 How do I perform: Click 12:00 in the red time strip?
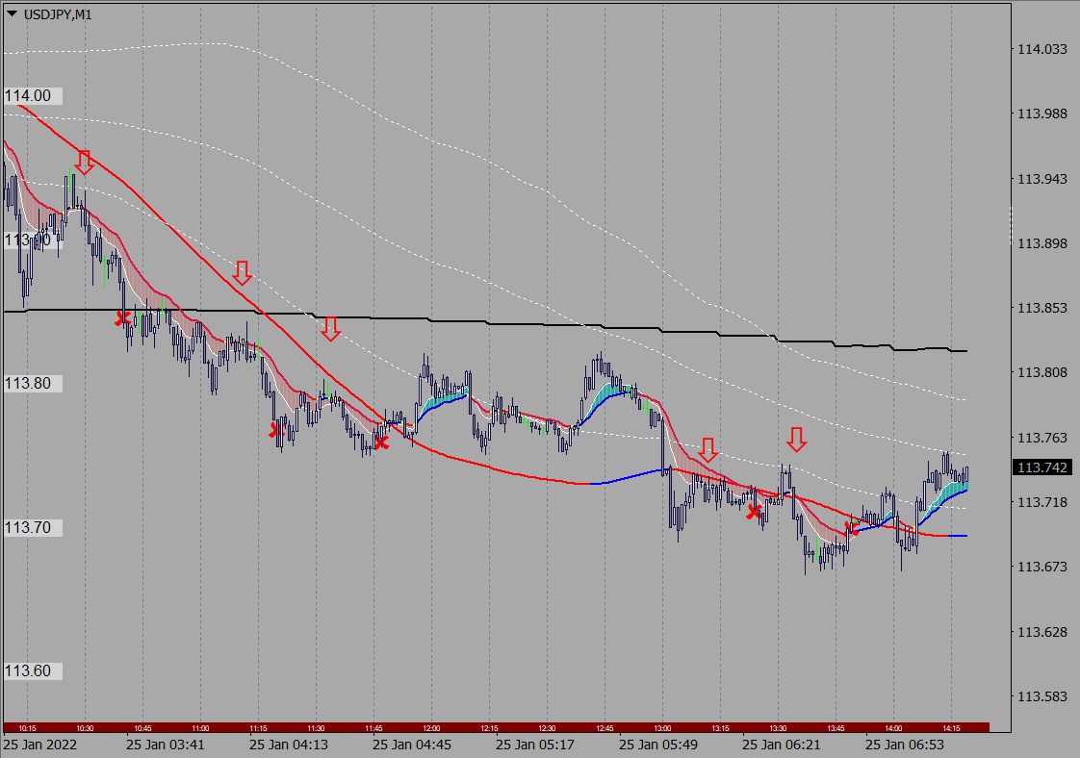(x=432, y=728)
